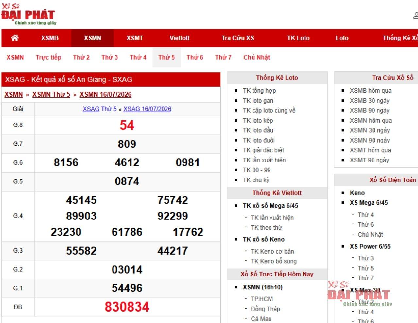Screen dimensions: 418x323
Task: Open the TK Loto menu
Action: pos(298,38)
